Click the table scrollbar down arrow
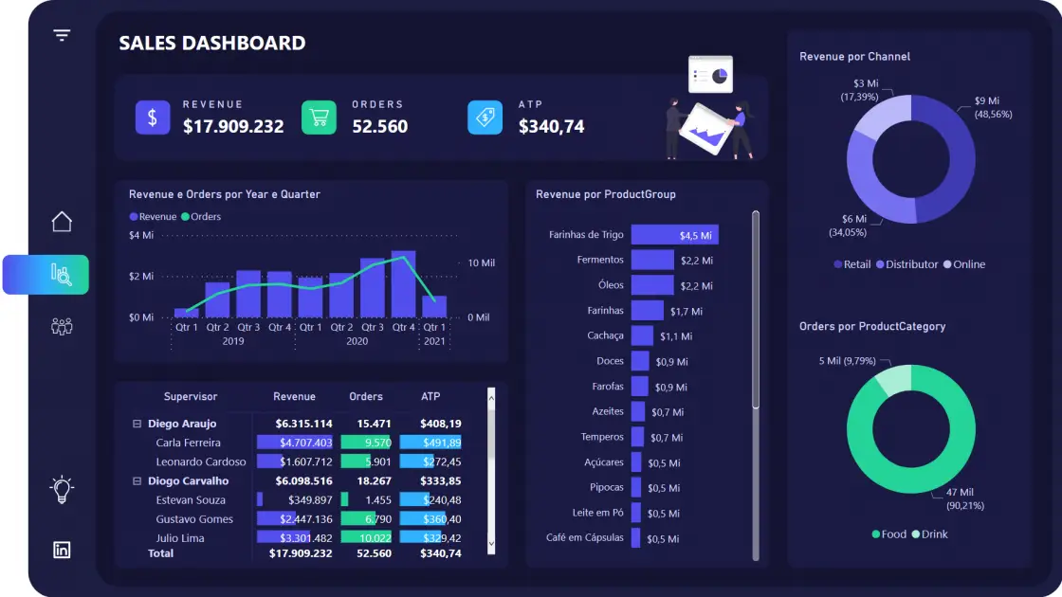The width and height of the screenshot is (1062, 597). pyautogui.click(x=491, y=545)
